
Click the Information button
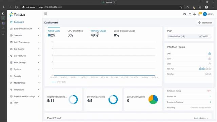pyautogui.click(x=205, y=23)
